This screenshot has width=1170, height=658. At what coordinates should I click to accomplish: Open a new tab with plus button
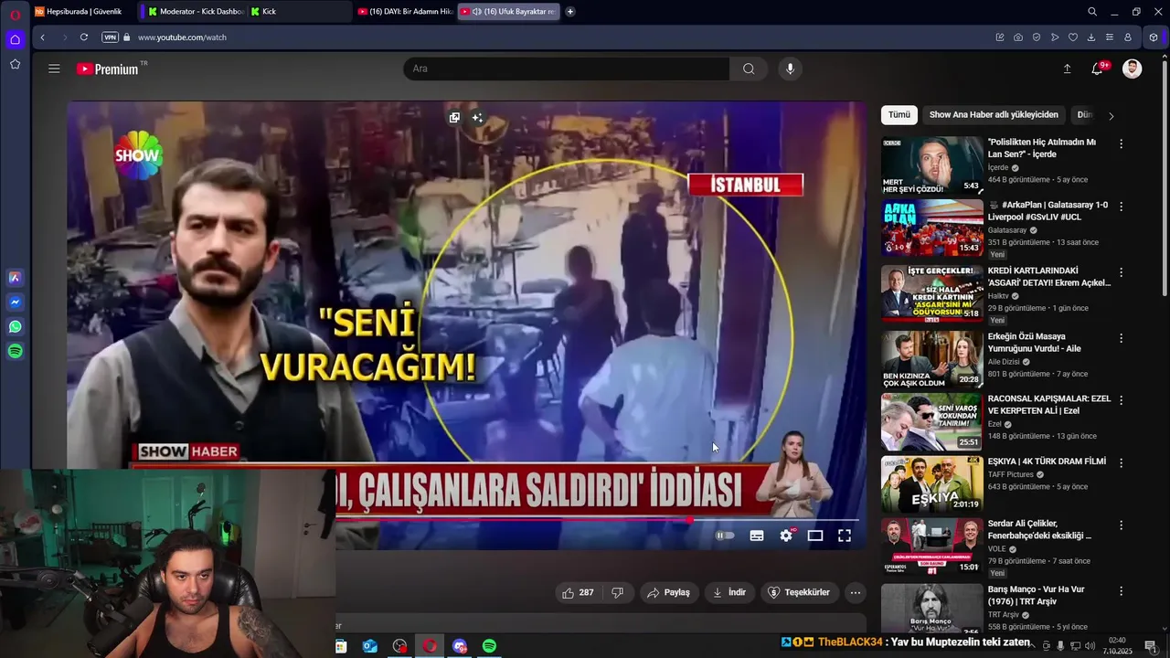[x=570, y=12]
